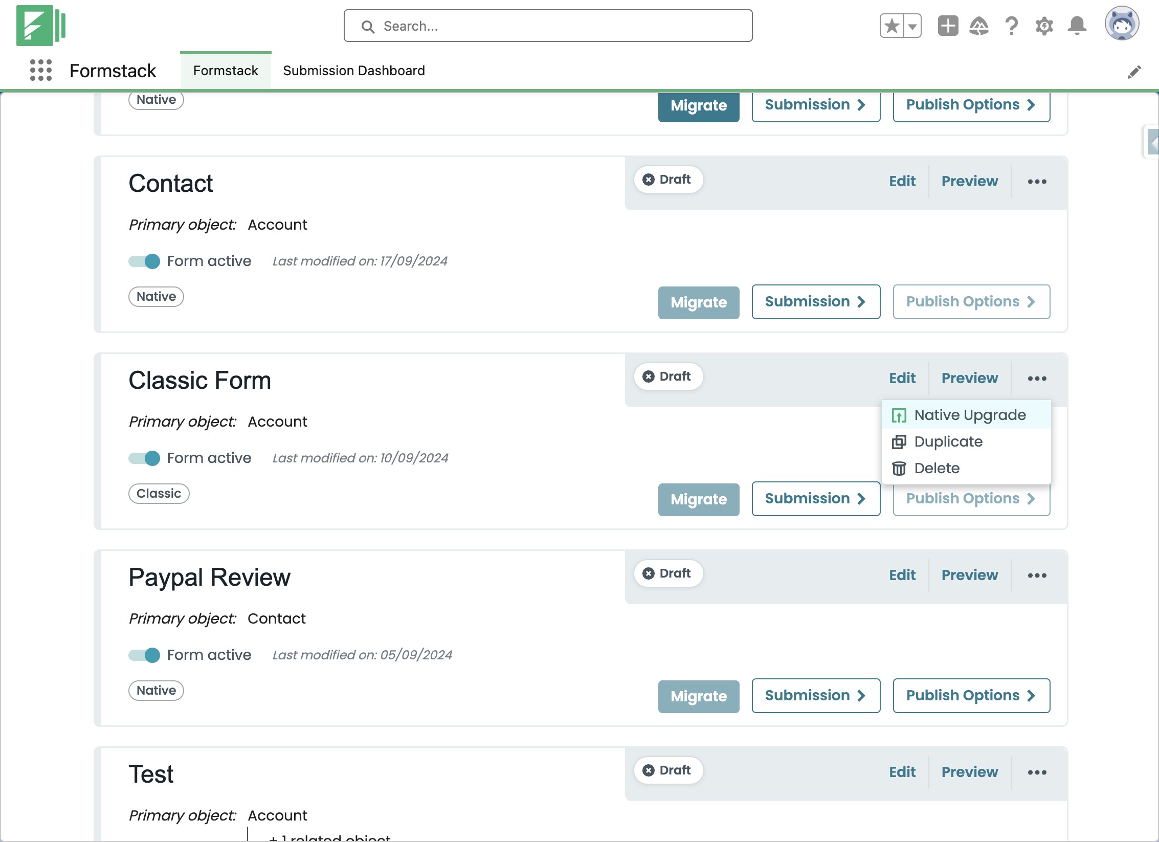Open the favorites list dropdown arrow
The image size is (1159, 842).
[912, 26]
